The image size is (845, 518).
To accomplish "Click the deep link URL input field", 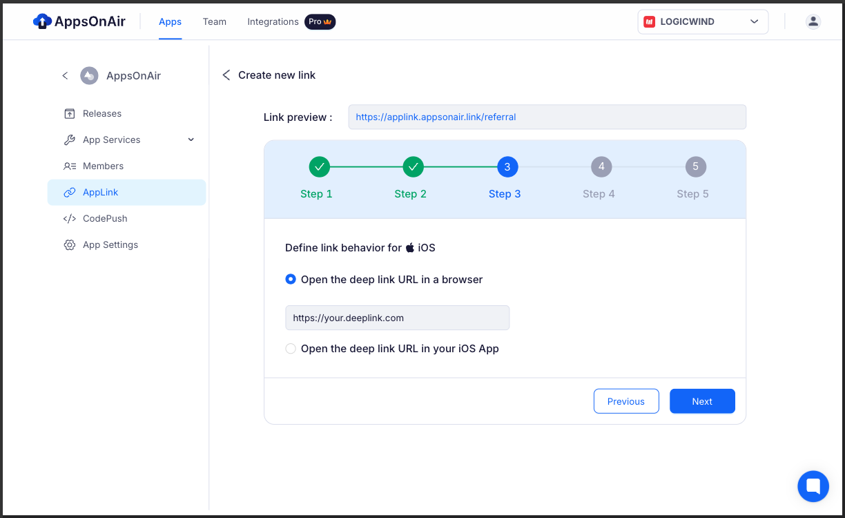I will (x=398, y=318).
